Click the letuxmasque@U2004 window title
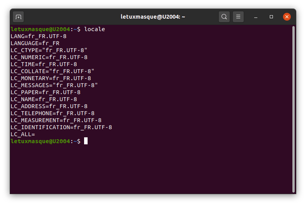This screenshot has width=306, height=205. click(x=153, y=17)
